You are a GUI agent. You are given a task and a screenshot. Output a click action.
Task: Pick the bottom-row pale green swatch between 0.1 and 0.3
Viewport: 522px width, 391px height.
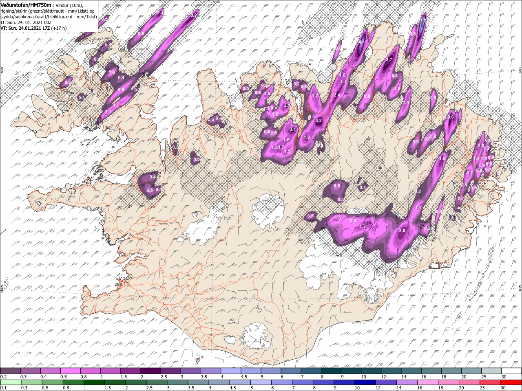[10, 382]
